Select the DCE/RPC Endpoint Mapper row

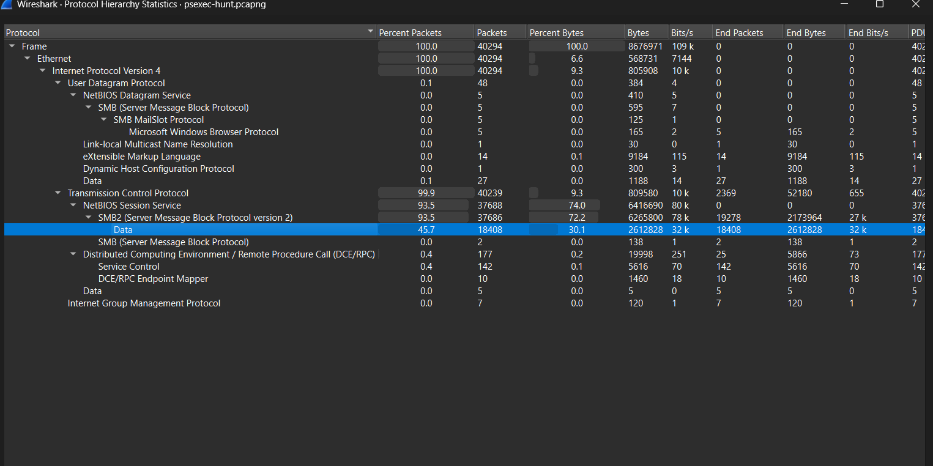click(465, 279)
